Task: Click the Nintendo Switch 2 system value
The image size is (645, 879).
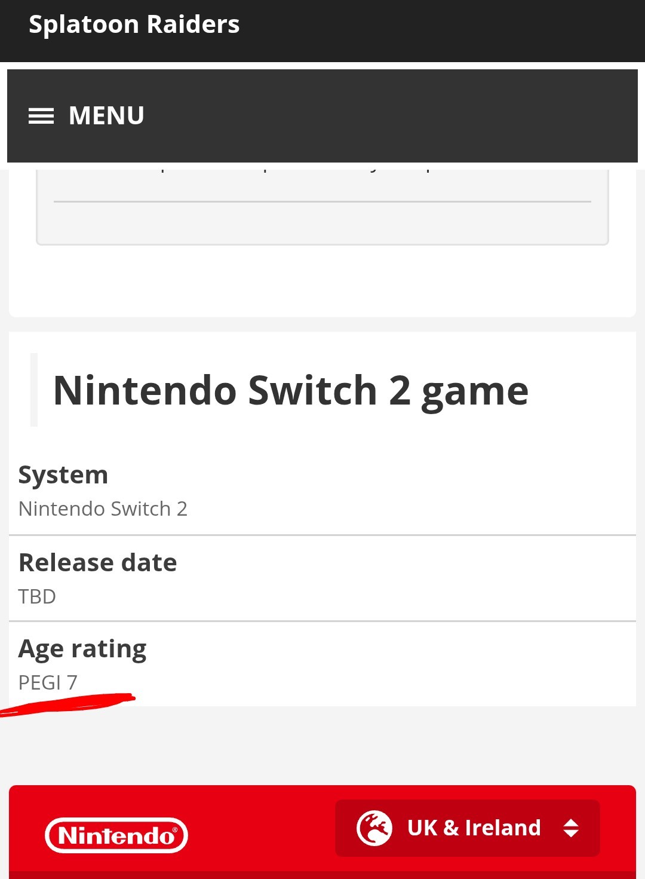Action: [103, 509]
